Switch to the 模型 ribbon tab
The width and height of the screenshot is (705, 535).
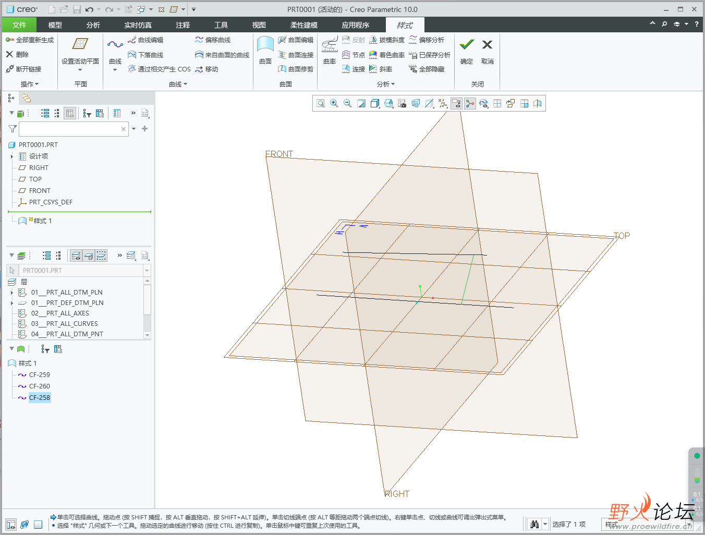click(55, 25)
